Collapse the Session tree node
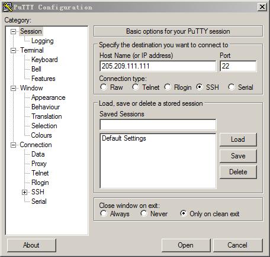Viewport: 270px width, 257px height. point(13,31)
